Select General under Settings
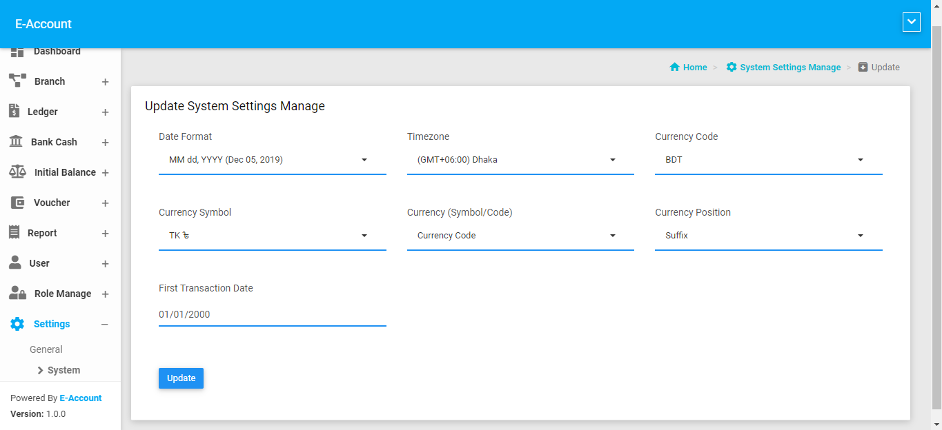942x430 pixels. tap(46, 349)
